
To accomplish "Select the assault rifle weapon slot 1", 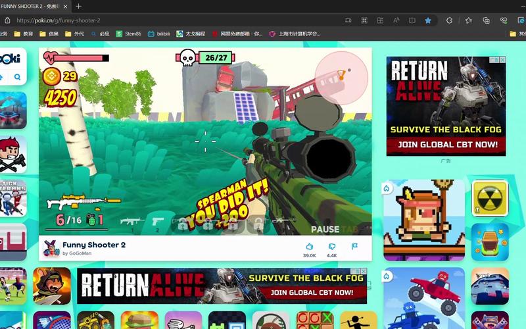I will (132, 222).
